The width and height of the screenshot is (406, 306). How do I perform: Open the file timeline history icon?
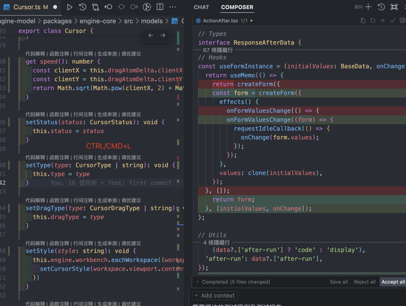pos(83,7)
